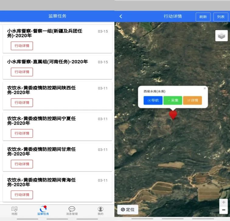230x221 pixels.
Task: Open 行动详情 for 陕西任务
Action: (x=22, y=103)
